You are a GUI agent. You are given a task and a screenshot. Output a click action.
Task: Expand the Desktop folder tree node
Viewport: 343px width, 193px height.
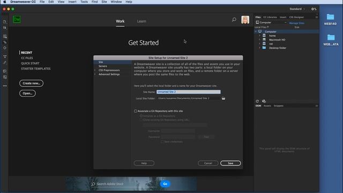(x=259, y=48)
